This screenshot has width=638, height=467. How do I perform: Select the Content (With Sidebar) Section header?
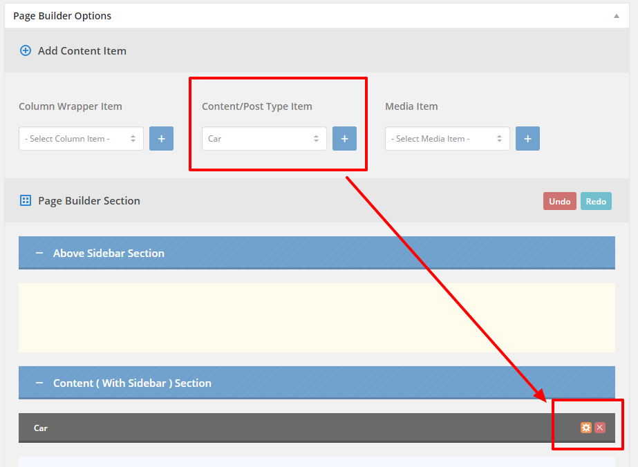(x=317, y=383)
